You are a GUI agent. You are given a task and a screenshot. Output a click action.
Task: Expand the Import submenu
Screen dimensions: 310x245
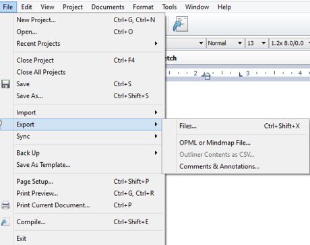[88, 112]
